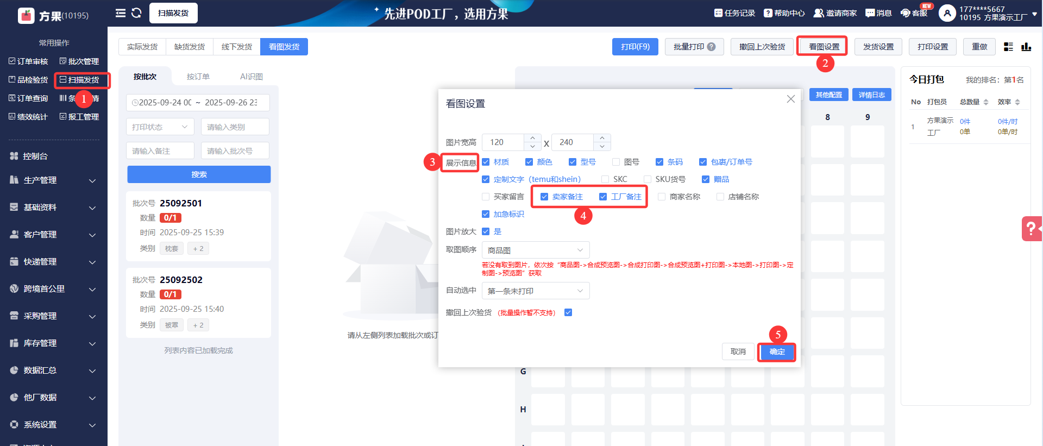Click the 取消 cancel button

tap(738, 351)
